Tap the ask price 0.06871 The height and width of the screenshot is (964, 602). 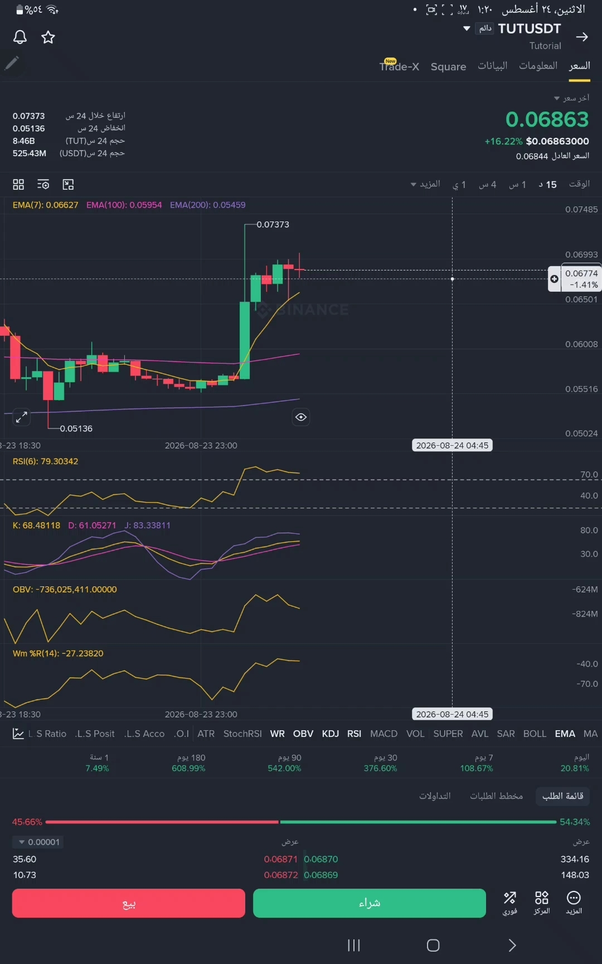(x=281, y=859)
